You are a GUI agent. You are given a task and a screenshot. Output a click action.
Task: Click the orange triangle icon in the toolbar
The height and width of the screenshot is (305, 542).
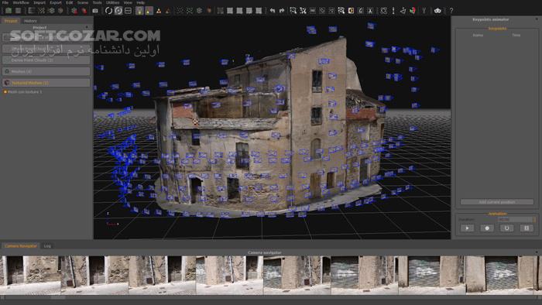pos(159,11)
